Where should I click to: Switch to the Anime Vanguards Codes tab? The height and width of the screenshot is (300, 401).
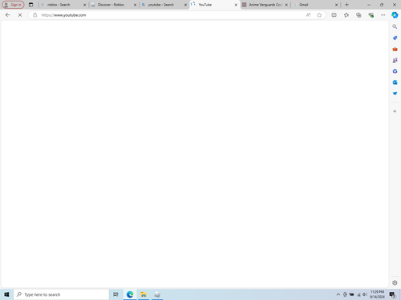[x=265, y=5]
